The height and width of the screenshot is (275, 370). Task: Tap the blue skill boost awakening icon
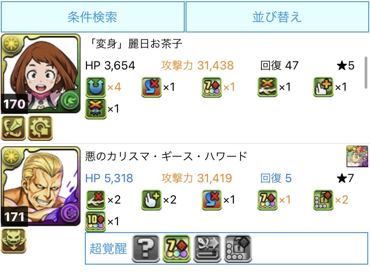click(x=96, y=87)
